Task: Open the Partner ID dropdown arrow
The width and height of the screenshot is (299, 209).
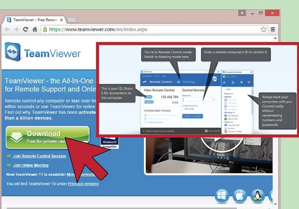Action: pyautogui.click(x=214, y=100)
